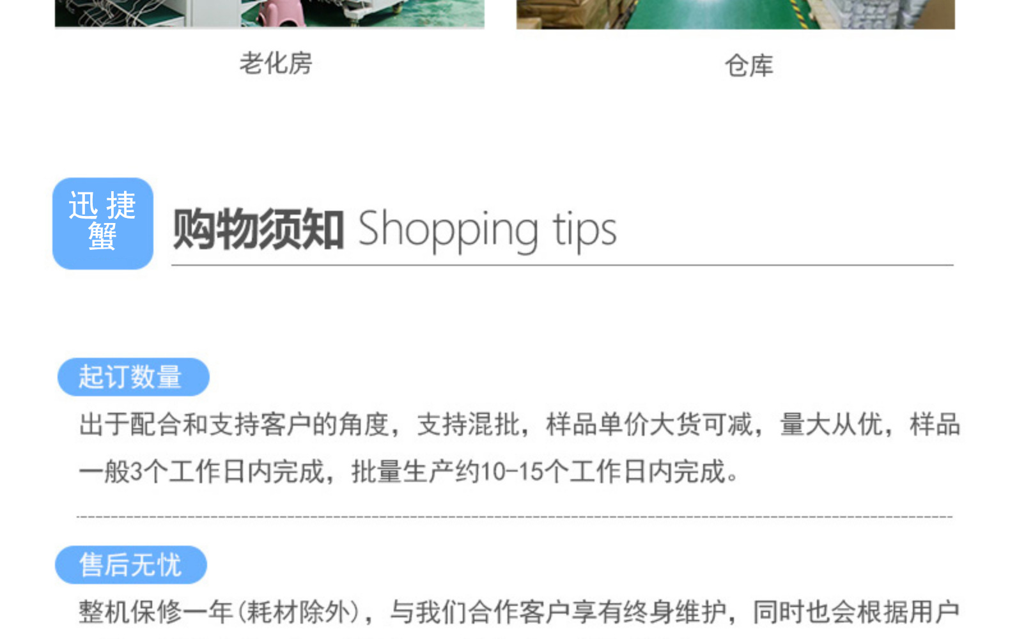Click the 仓库 caption text
This screenshot has height=639, width=1010.
(x=749, y=65)
